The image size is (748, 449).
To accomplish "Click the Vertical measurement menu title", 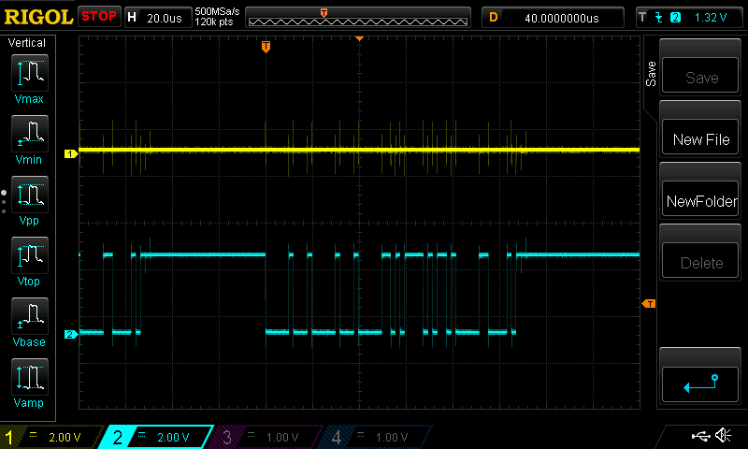I will coord(27,43).
